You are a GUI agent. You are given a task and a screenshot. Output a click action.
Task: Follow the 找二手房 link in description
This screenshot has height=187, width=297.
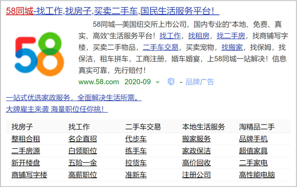(x=231, y=36)
